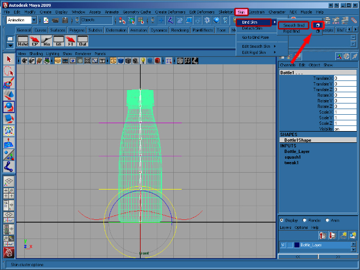Click the FT shelf button
The image size is (360, 270).
[71, 41]
